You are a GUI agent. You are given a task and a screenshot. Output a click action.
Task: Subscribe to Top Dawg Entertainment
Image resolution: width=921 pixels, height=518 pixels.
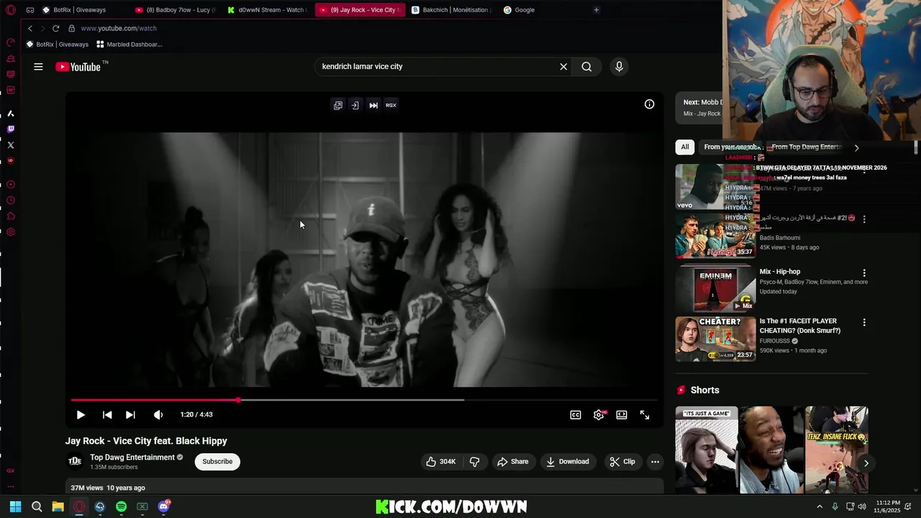coord(217,462)
